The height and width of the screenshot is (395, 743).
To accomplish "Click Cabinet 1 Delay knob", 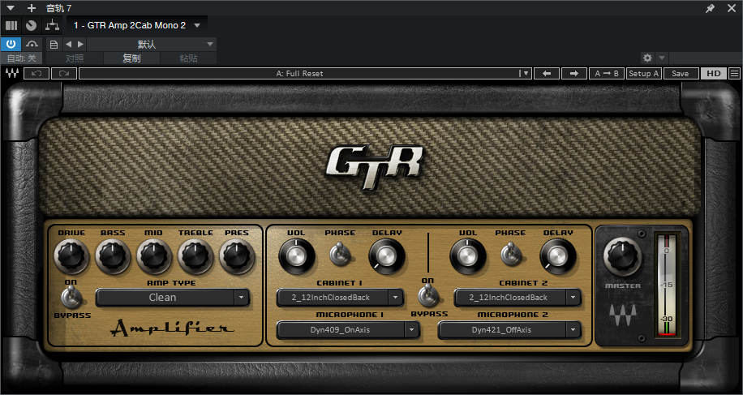I will pos(387,256).
